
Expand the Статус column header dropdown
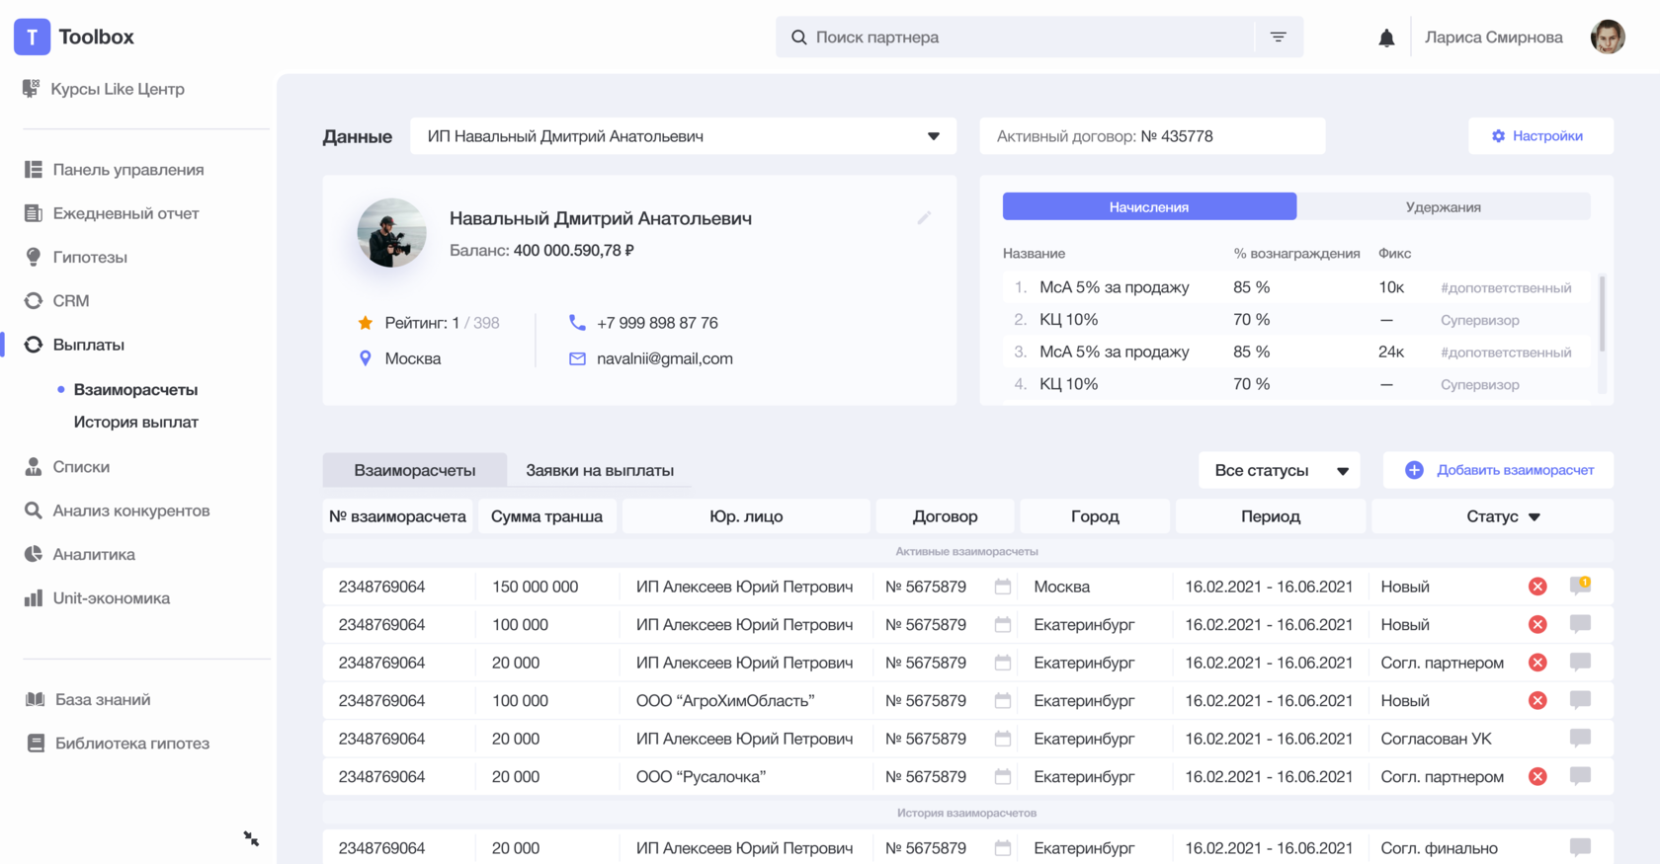(1534, 516)
